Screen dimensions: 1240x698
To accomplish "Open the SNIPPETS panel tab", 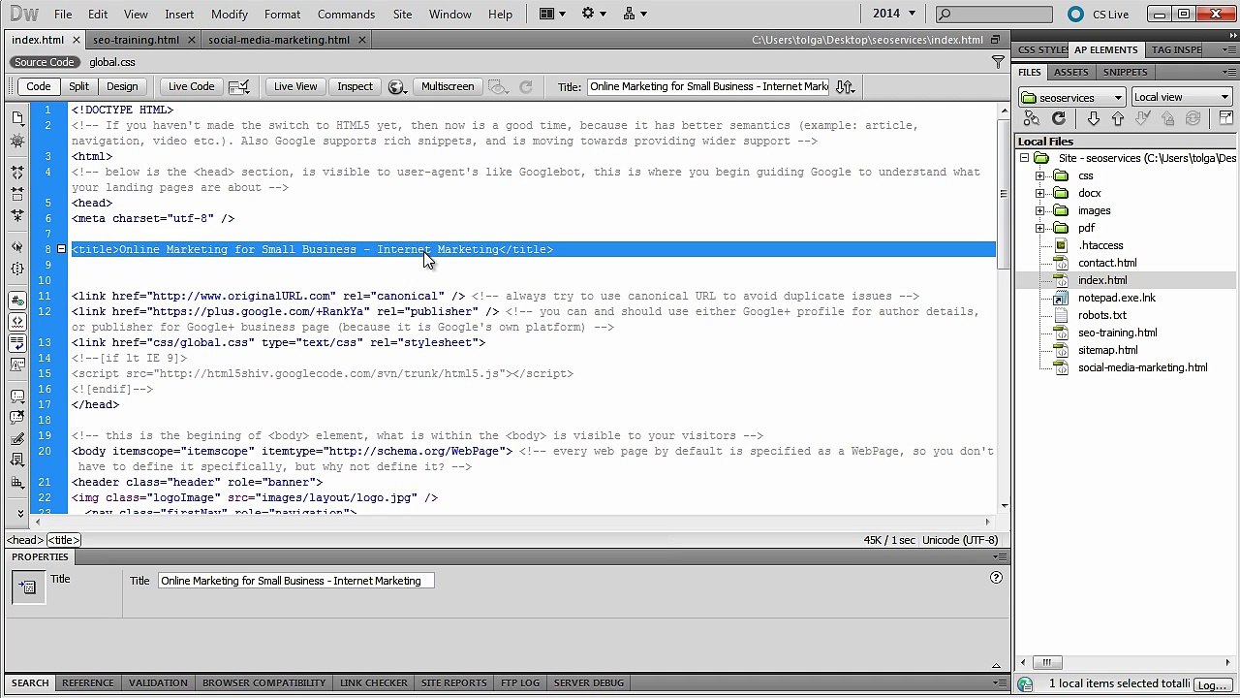I will (x=1125, y=72).
